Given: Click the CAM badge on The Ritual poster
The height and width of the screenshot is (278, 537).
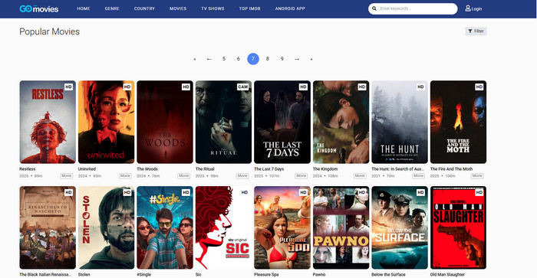Looking at the screenshot, I should tap(242, 87).
